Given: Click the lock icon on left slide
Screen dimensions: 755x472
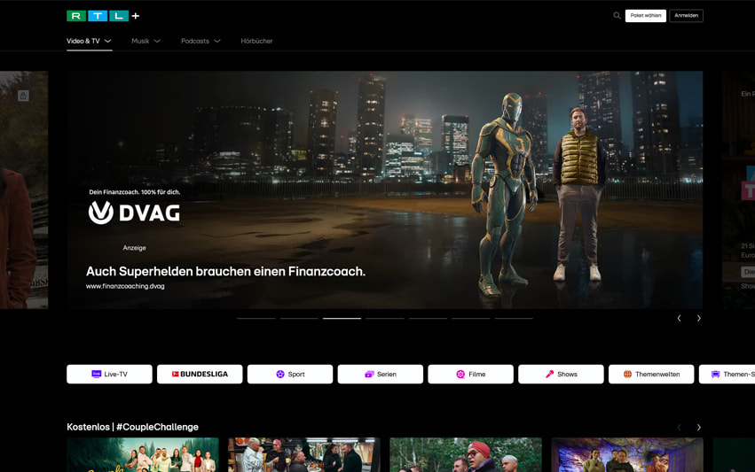Looking at the screenshot, I should [23, 96].
